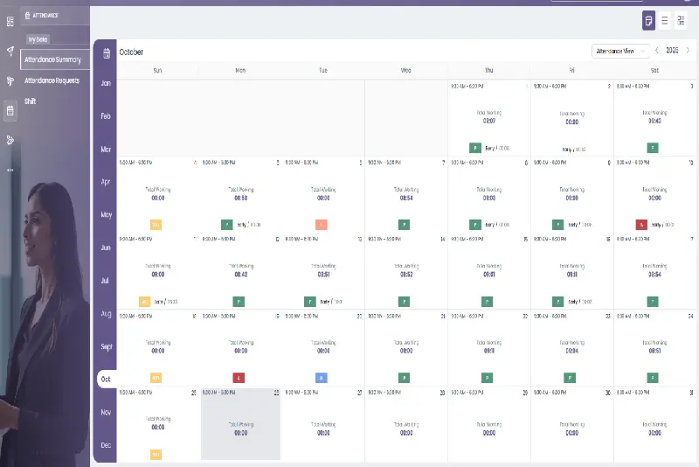Open the Attendance View dropdown
The width and height of the screenshot is (699, 467).
pos(620,52)
